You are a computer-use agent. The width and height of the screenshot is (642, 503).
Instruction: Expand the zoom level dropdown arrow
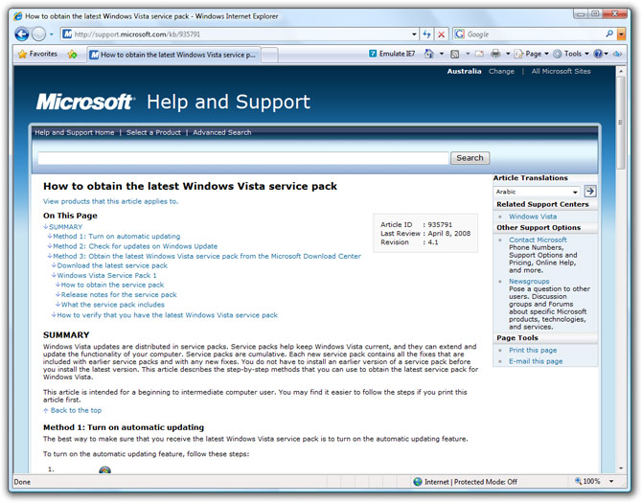(x=611, y=481)
